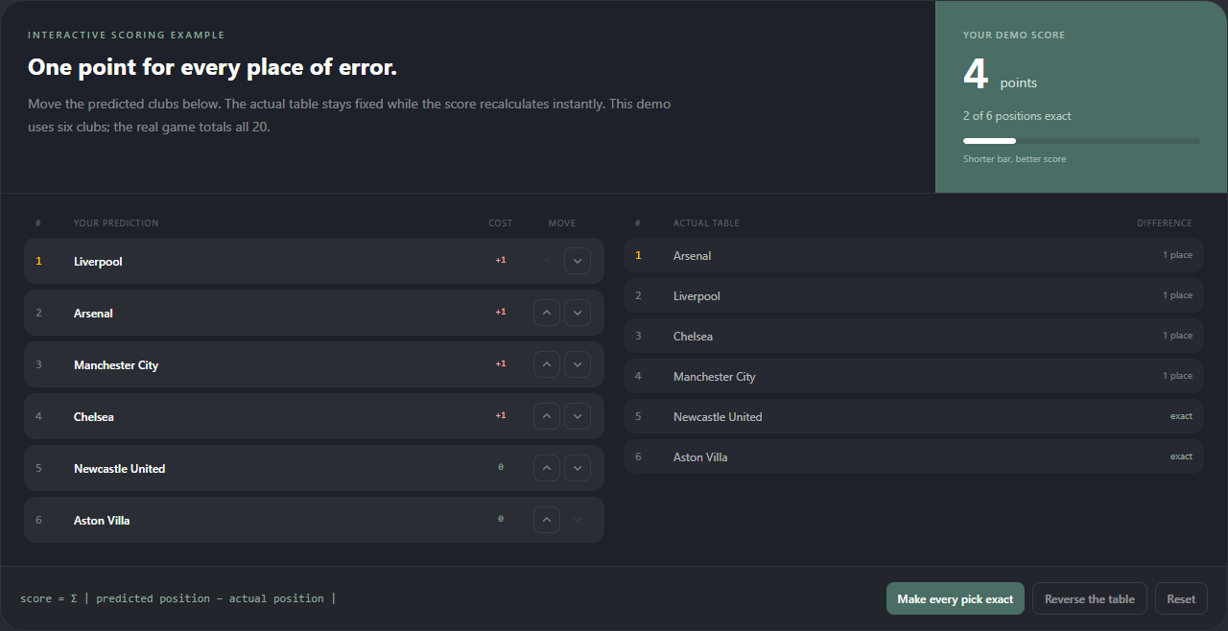The height and width of the screenshot is (631, 1228).
Task: Click the '4 points' demo score
Action: (1000, 76)
